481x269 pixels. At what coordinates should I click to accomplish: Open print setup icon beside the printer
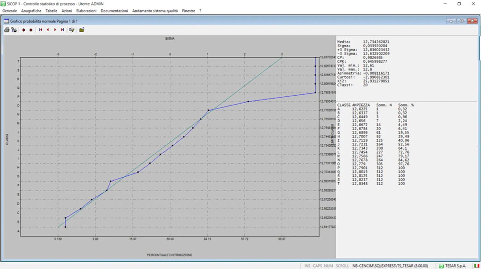click(x=14, y=30)
